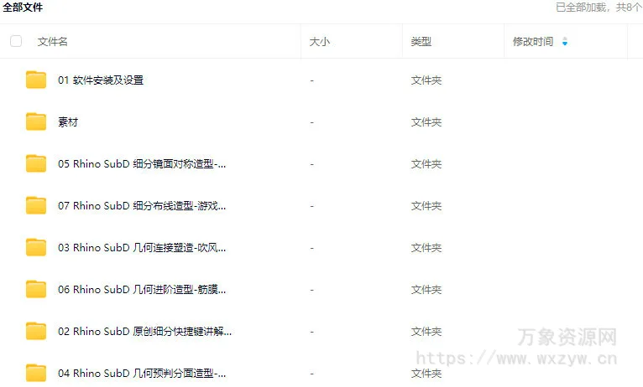
Task: Click the 类型 column header
Action: click(421, 41)
